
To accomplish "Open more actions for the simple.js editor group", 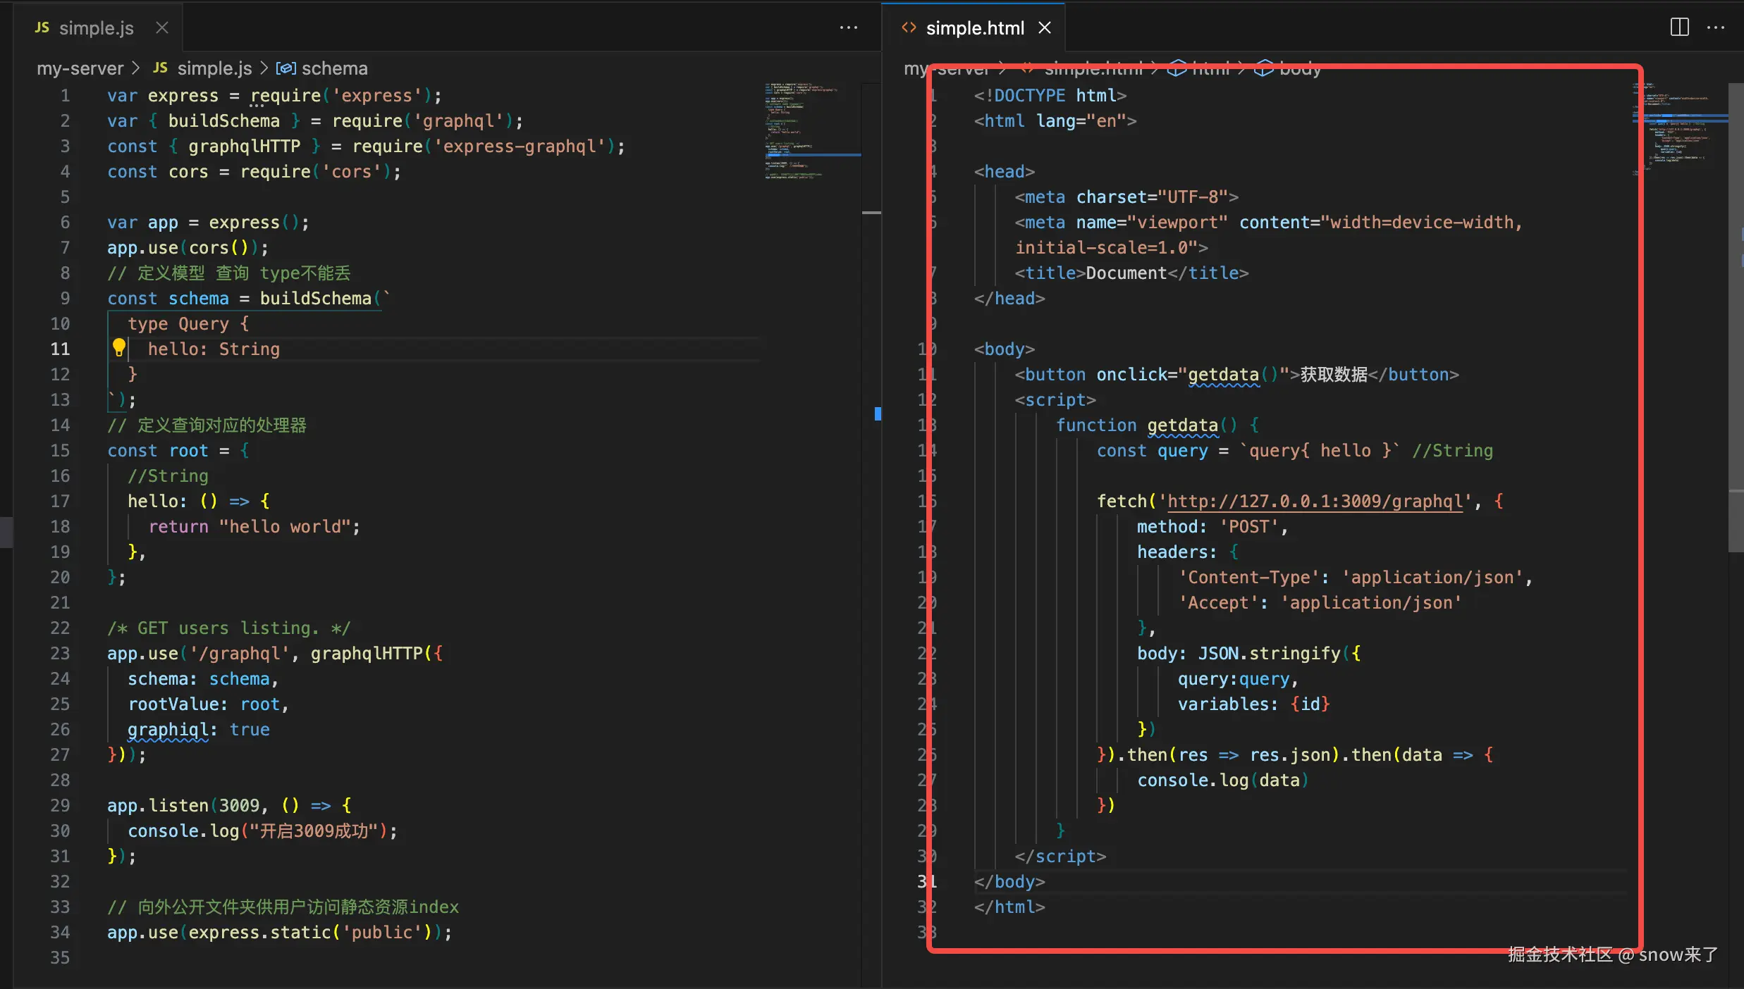I will (849, 27).
